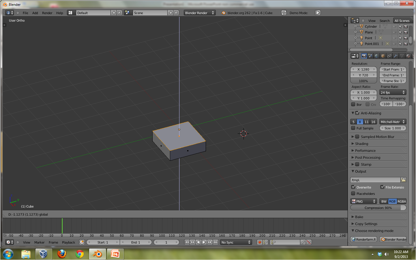Open the Object Constraints chain icon
The height and width of the screenshot is (260, 416).
point(389,56)
